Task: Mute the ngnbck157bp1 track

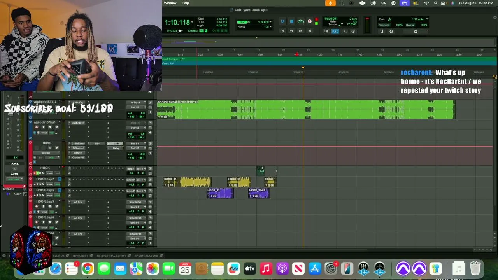Action: pos(56,128)
